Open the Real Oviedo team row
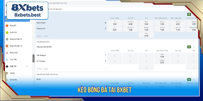The height and width of the screenshot is (101, 203). [x=41, y=23]
